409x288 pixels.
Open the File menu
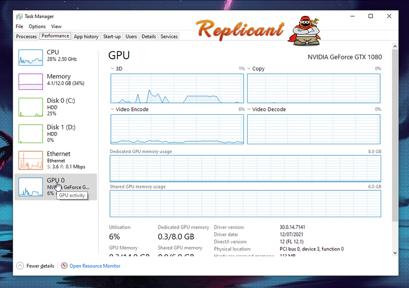point(19,27)
